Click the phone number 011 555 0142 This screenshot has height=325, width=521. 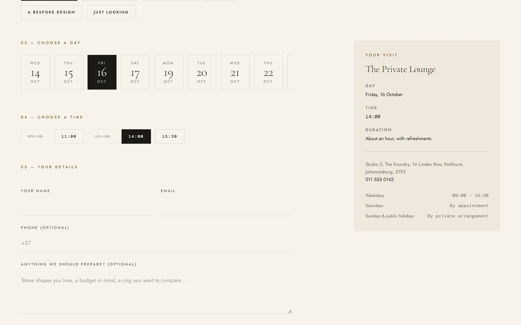(x=379, y=179)
